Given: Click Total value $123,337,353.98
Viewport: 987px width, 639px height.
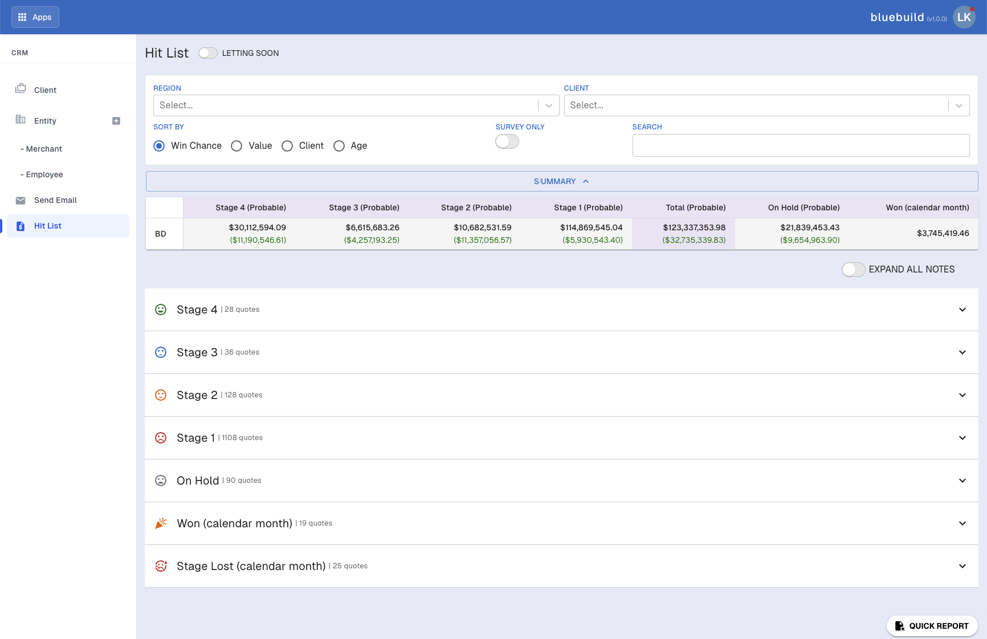Looking at the screenshot, I should 694,227.
